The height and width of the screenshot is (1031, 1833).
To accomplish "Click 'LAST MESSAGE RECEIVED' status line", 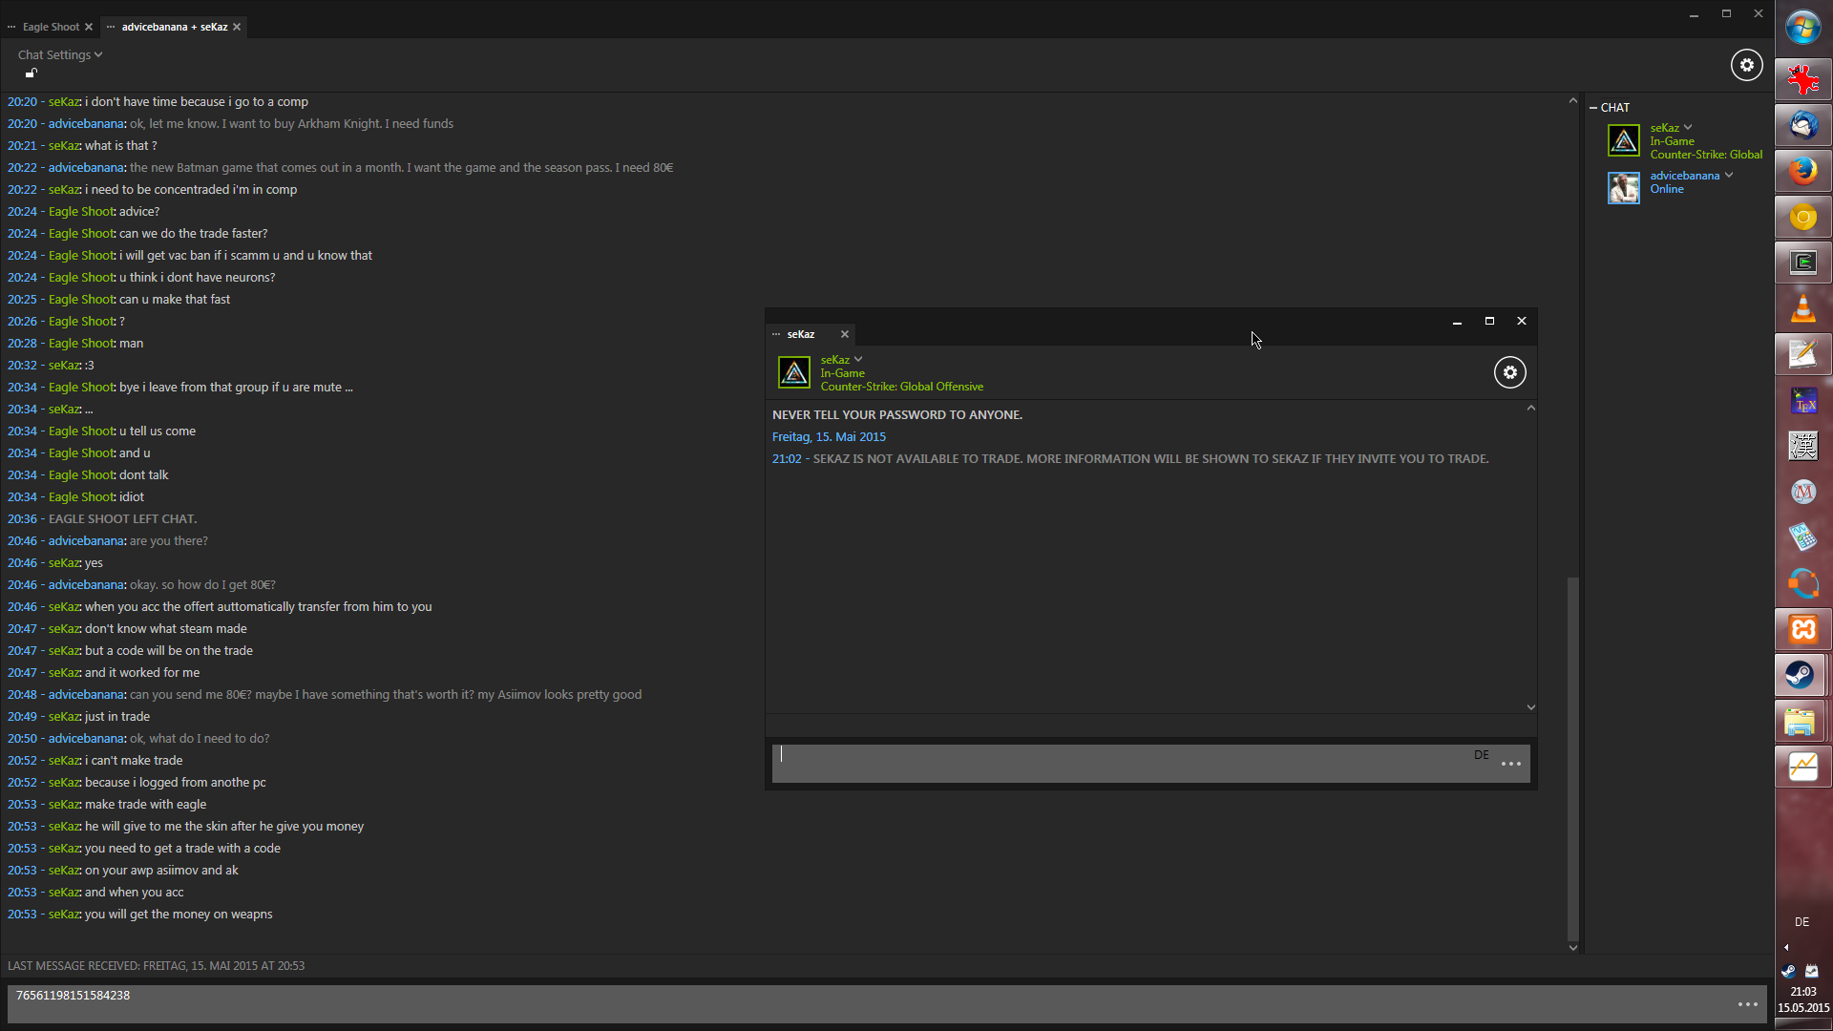I will (156, 966).
